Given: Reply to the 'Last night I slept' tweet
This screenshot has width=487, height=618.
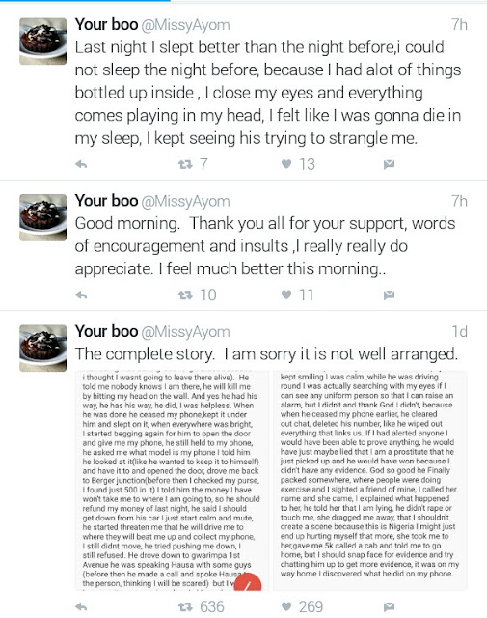Looking at the screenshot, I should point(81,164).
